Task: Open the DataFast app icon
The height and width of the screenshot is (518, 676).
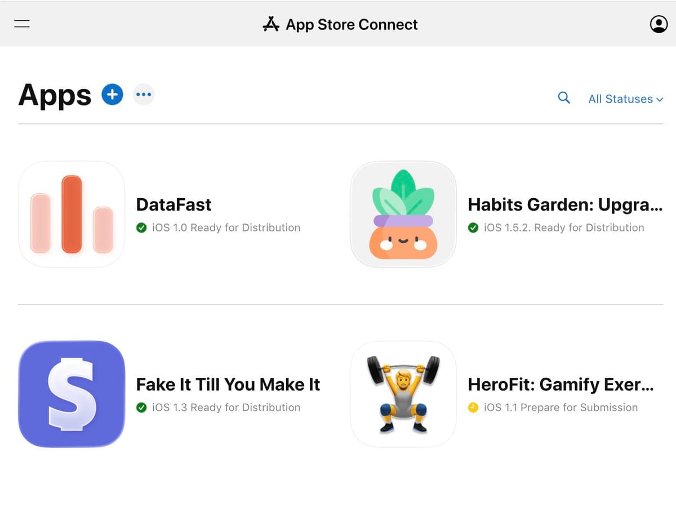Action: (72, 215)
